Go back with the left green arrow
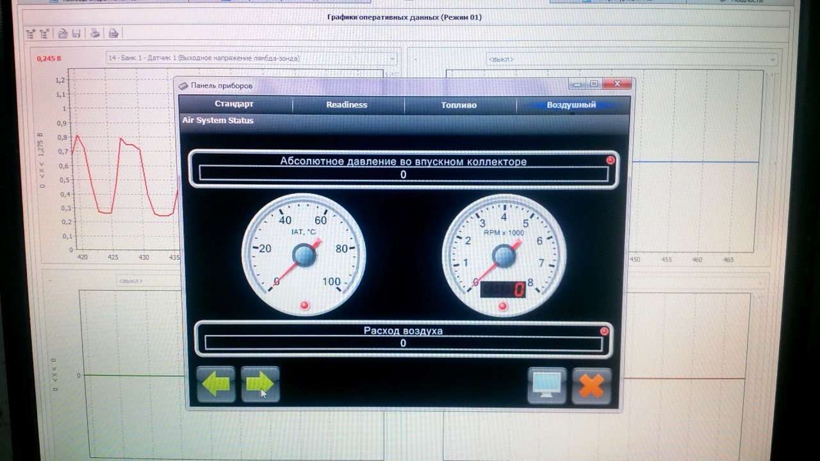820x461 pixels. point(216,384)
